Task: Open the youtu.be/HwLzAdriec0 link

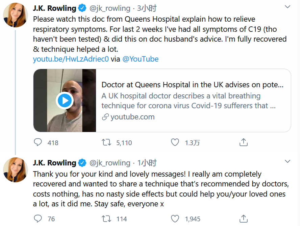Action: tap(71, 59)
